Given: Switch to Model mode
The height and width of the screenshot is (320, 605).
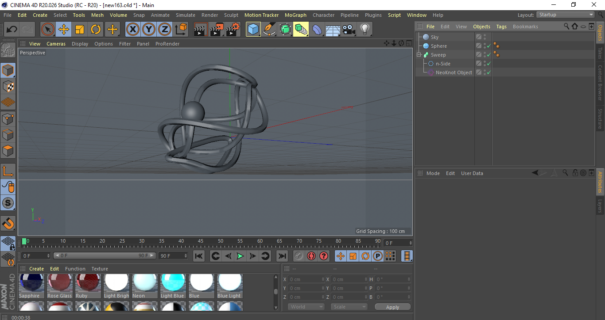Looking at the screenshot, I should pos(8,70).
